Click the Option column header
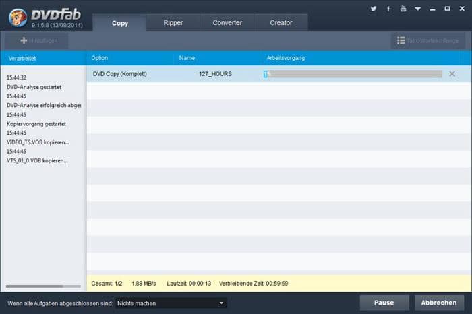The image size is (472, 314). pyautogui.click(x=99, y=58)
